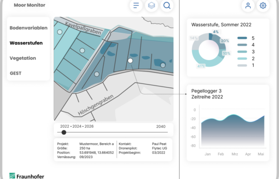Select the white Pegellogger 3 map marker

pos(130,61)
